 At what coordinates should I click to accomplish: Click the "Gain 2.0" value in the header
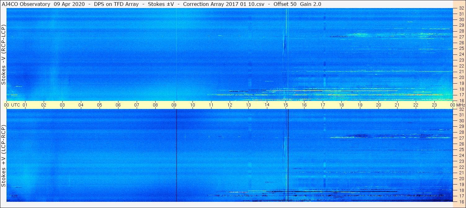(311, 4)
